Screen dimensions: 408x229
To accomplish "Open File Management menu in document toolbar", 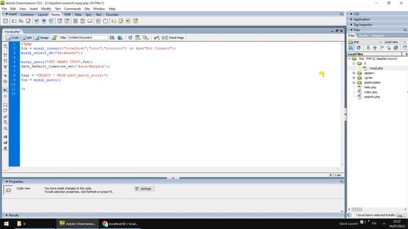I will [x=112, y=38].
